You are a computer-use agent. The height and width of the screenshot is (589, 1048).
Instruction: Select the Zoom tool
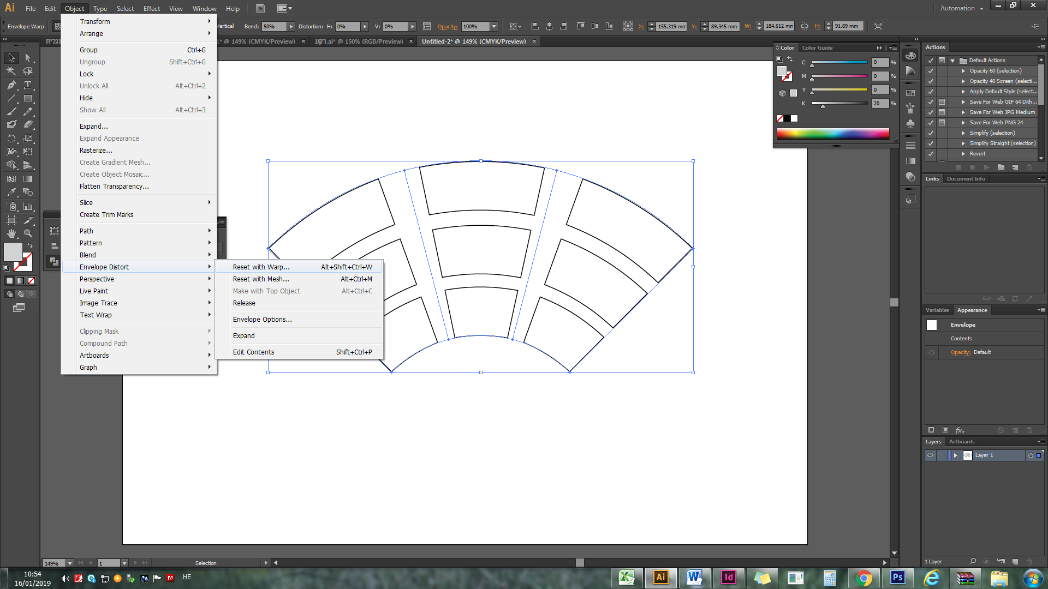(28, 233)
